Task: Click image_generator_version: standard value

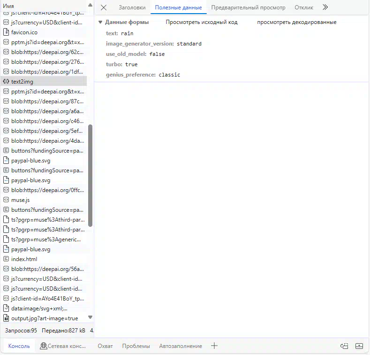Action: point(189,44)
